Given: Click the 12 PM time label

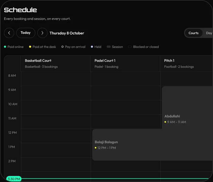Looking at the screenshot, I should pyautogui.click(x=12, y=133).
